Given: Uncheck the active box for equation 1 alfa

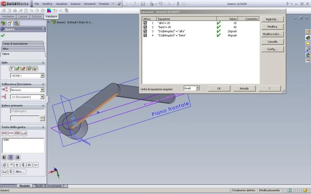Looking at the screenshot, I should click(x=145, y=23).
